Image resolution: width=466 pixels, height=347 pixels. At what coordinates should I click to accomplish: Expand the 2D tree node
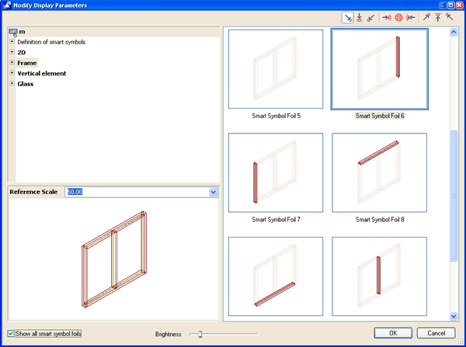point(12,52)
